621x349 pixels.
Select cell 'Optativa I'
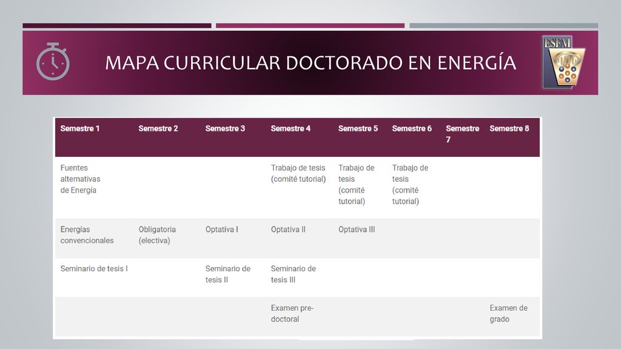coord(222,230)
